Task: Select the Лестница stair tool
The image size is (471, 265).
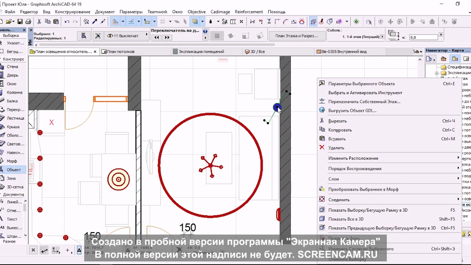Action: tap(13, 118)
